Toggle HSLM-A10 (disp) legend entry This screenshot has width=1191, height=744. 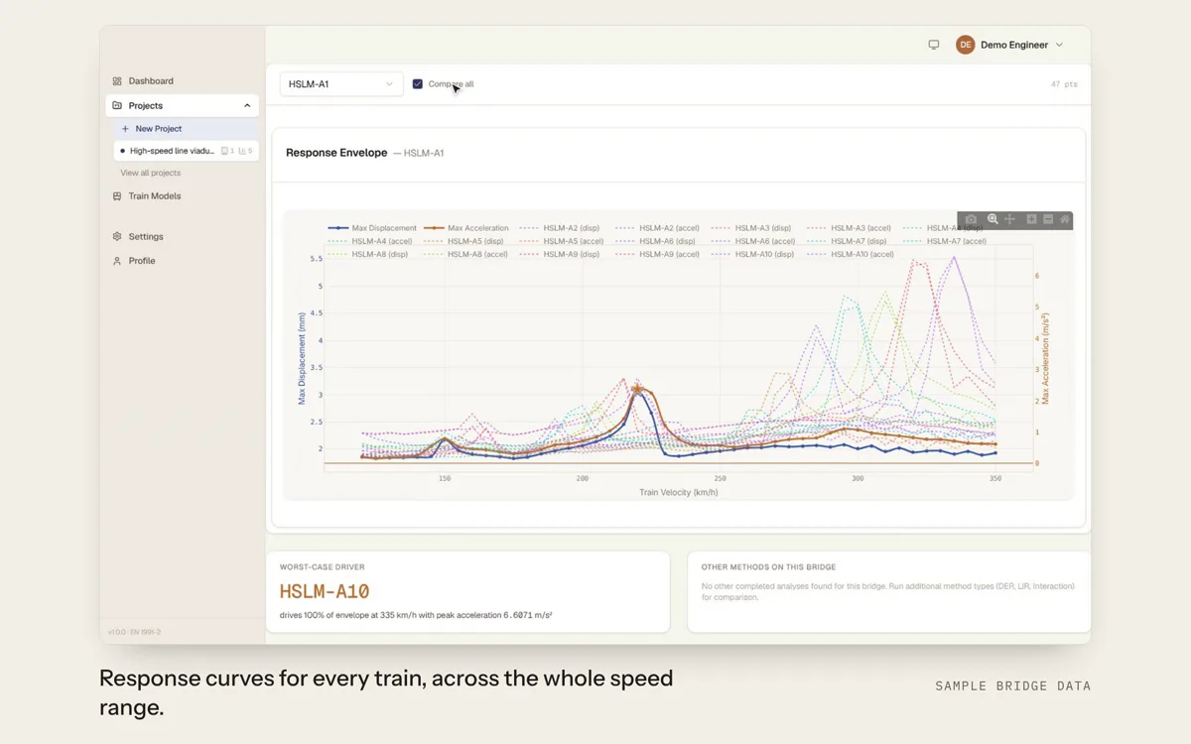point(752,254)
